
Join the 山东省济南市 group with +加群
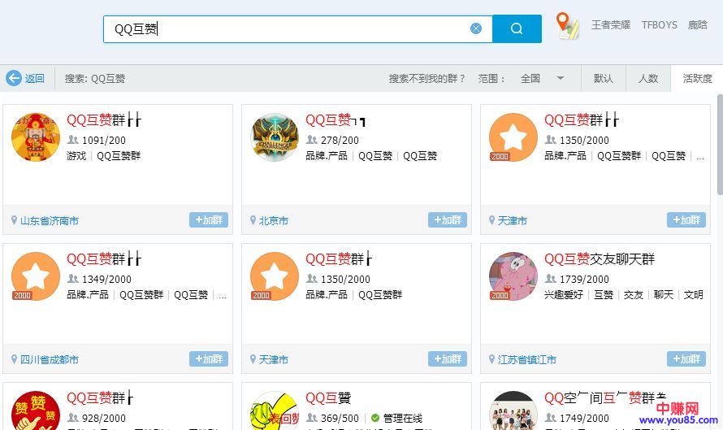point(209,220)
